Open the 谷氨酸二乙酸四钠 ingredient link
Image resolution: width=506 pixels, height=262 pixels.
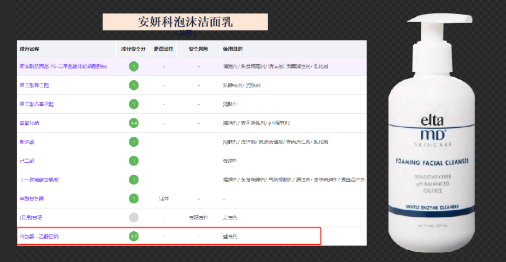[39, 236]
